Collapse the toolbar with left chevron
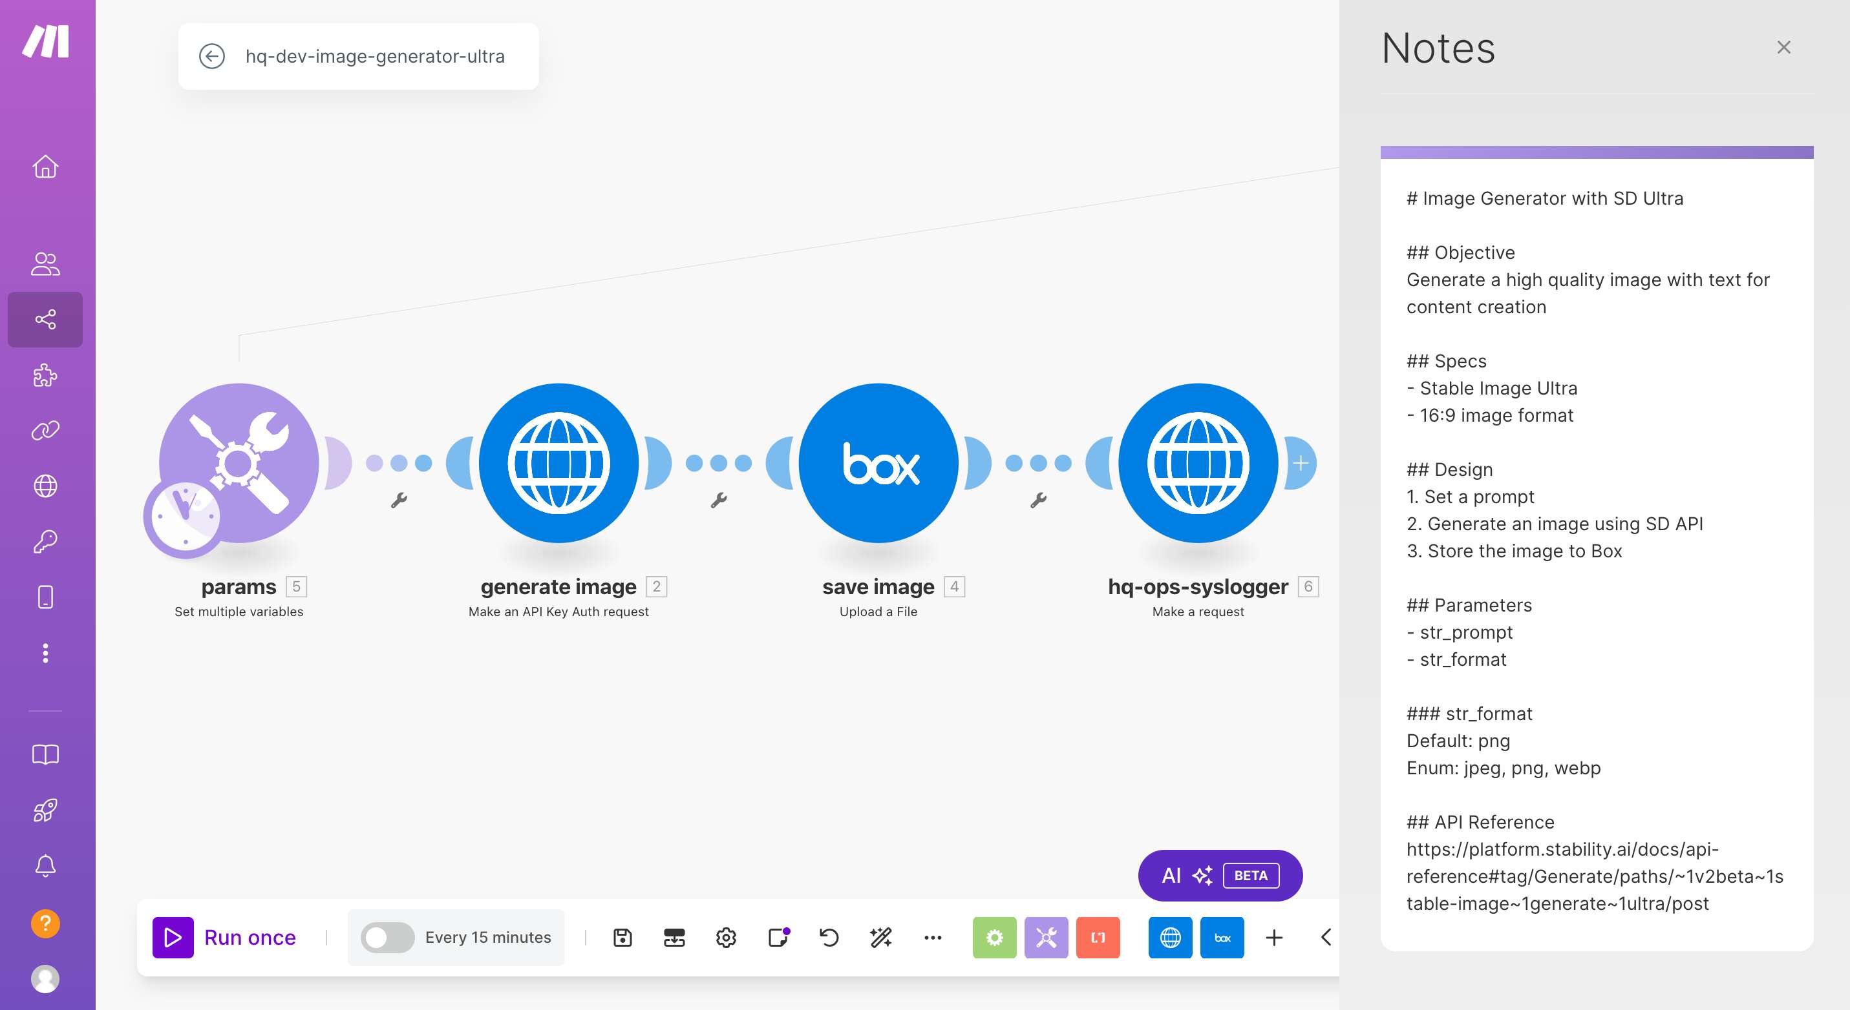This screenshot has width=1850, height=1010. tap(1326, 937)
